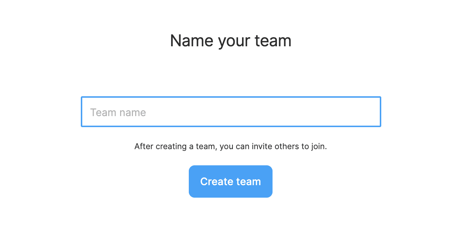The width and height of the screenshot is (465, 241).
Task: Click the word "team" on the blue button
Action: (x=249, y=181)
